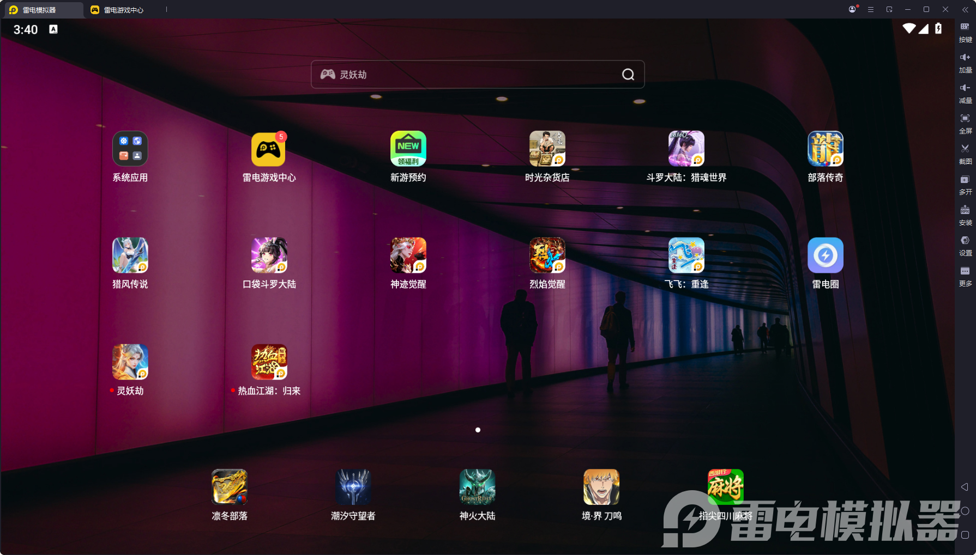The width and height of the screenshot is (976, 555).
Task: Click the magnifier search icon
Action: pos(628,75)
